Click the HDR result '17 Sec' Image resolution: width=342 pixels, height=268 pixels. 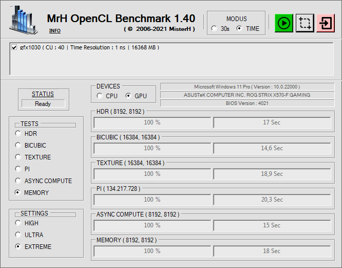[272, 122]
